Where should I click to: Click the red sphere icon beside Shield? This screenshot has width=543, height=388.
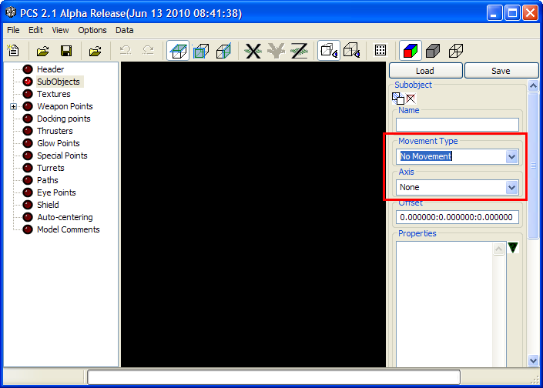[28, 205]
